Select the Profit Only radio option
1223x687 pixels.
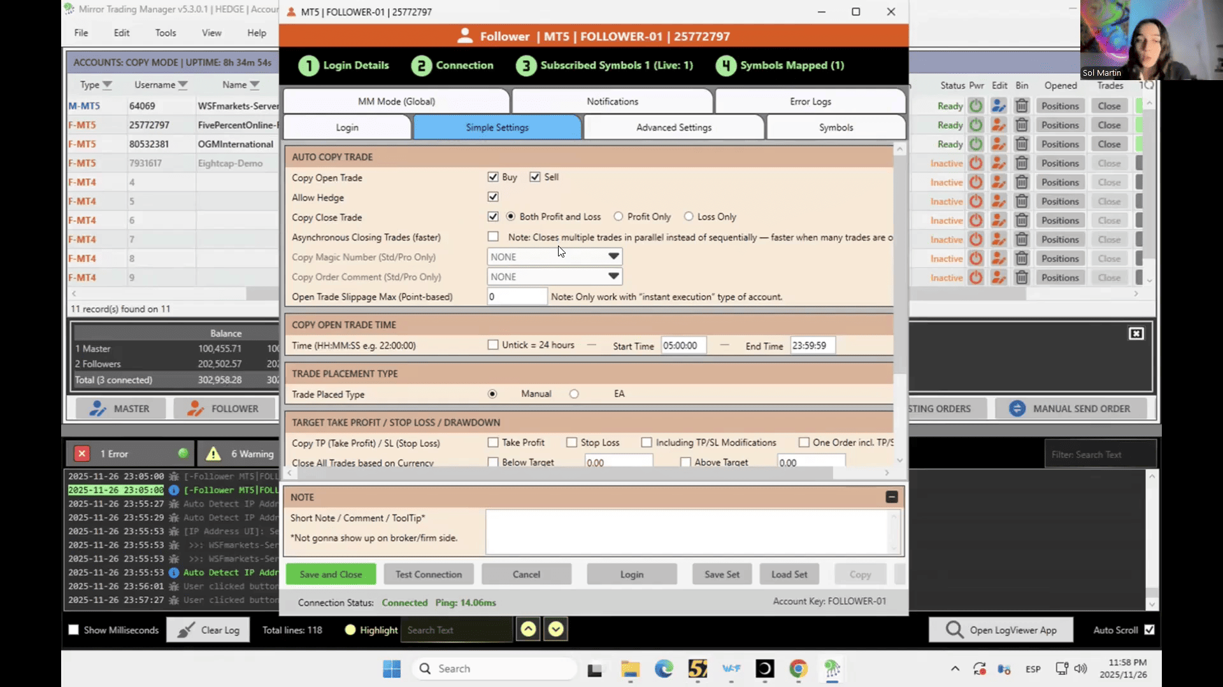(x=619, y=217)
